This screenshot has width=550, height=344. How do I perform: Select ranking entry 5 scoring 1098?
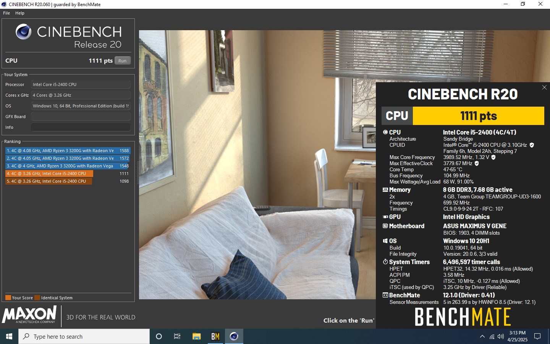click(68, 181)
